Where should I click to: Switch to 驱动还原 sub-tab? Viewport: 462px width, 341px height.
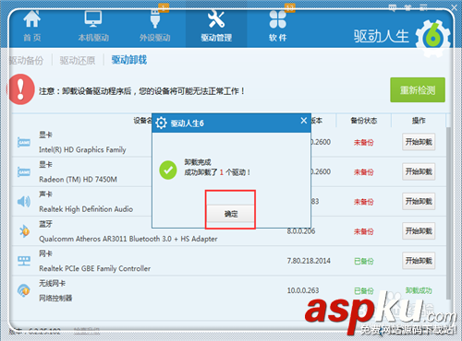click(78, 60)
